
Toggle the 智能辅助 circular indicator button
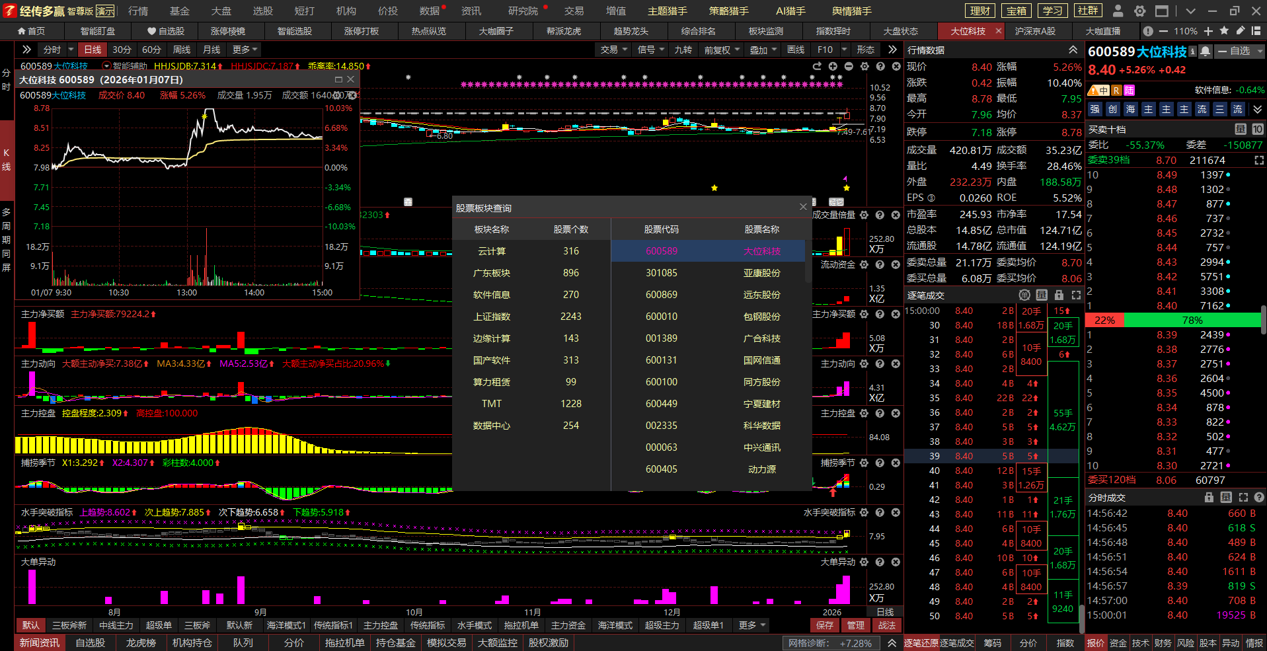point(106,66)
